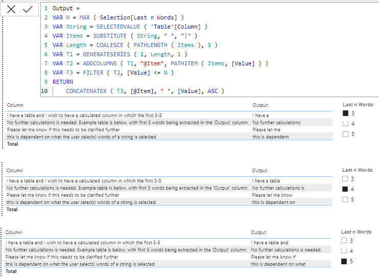Click formula line 2 with MAX function
This screenshot has height=277, width=379.
click(x=118, y=17)
